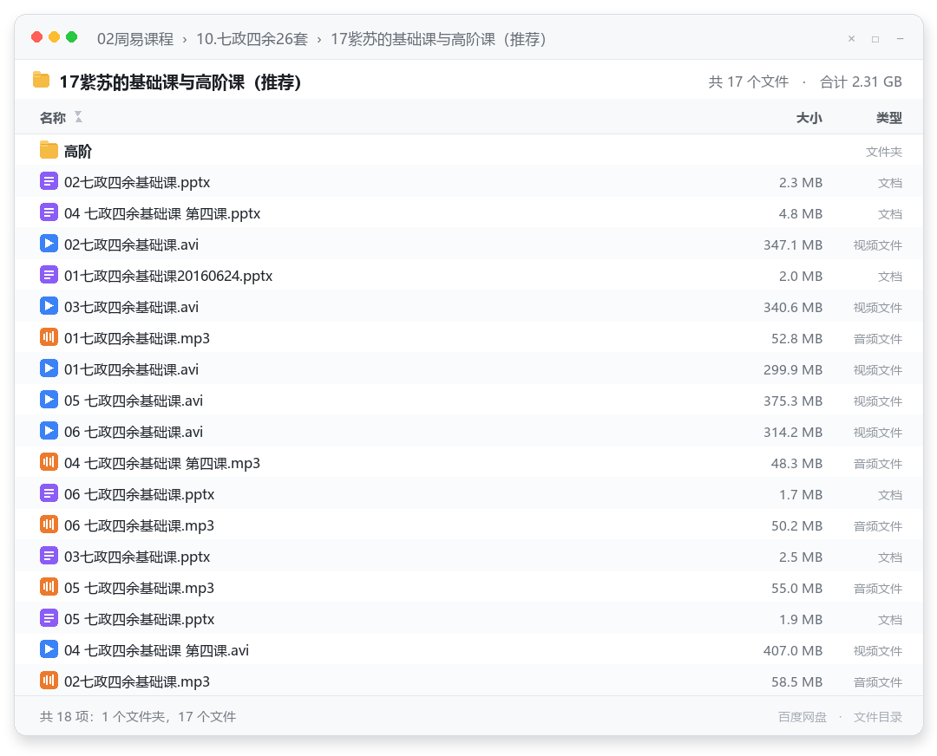Click document icon of 02七政四余基础课.pptx
Image resolution: width=937 pixels, height=756 pixels.
(x=49, y=181)
